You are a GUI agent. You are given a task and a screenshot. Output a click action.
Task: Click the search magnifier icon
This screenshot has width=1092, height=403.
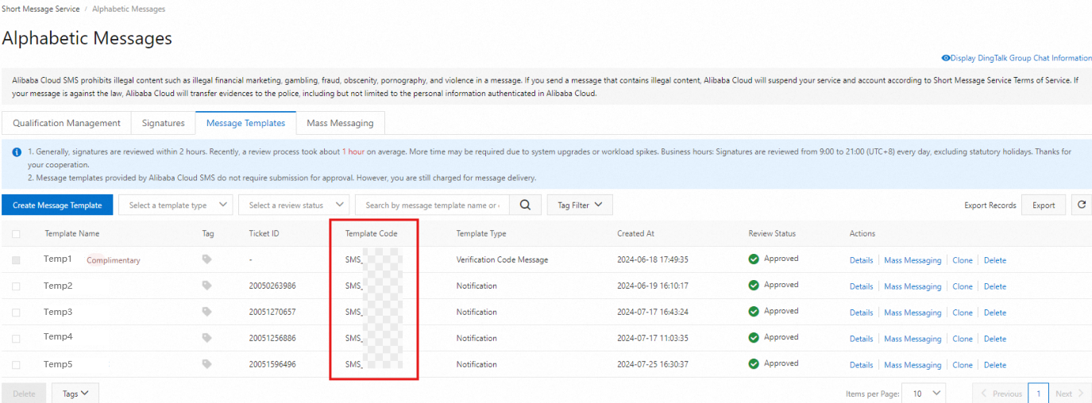click(525, 205)
